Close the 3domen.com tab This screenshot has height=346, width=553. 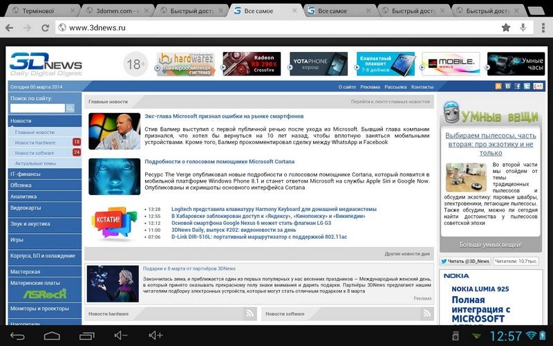[147, 11]
